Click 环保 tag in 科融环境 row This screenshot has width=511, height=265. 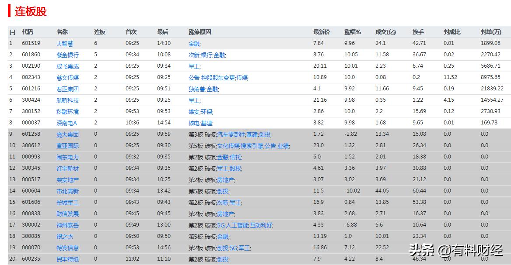point(206,111)
